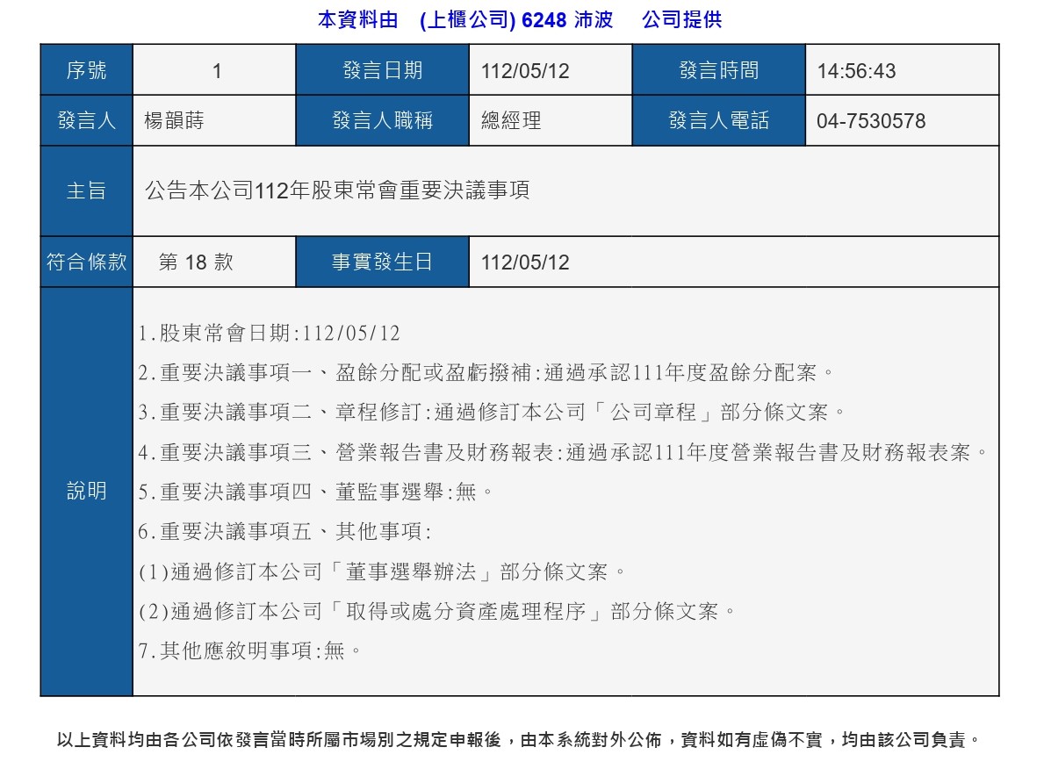Select the title value 總經理

point(511,120)
